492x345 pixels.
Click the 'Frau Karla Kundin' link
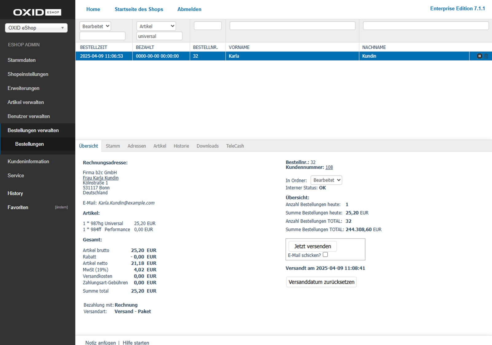pos(100,178)
